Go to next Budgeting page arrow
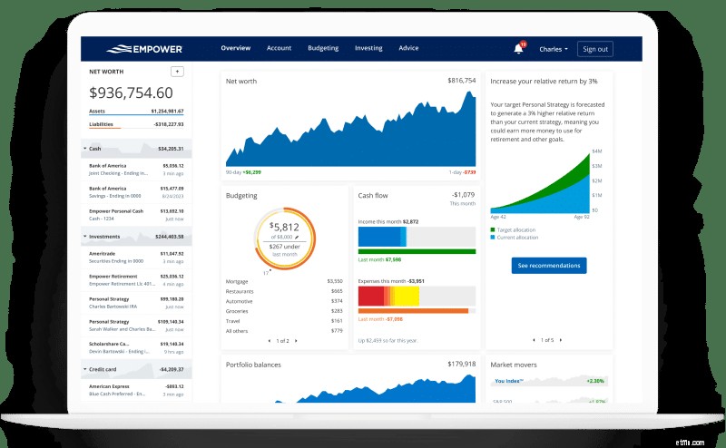This screenshot has width=726, height=448. click(296, 341)
